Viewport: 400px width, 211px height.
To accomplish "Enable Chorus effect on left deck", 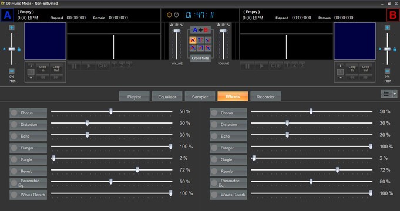I will (28, 113).
